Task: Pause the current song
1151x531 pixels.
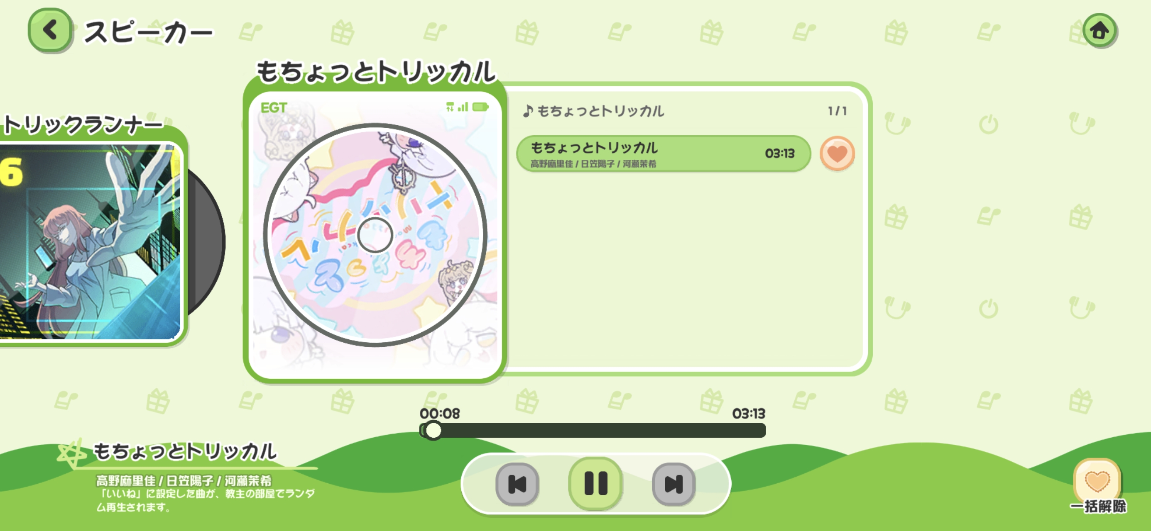Action: [x=595, y=484]
